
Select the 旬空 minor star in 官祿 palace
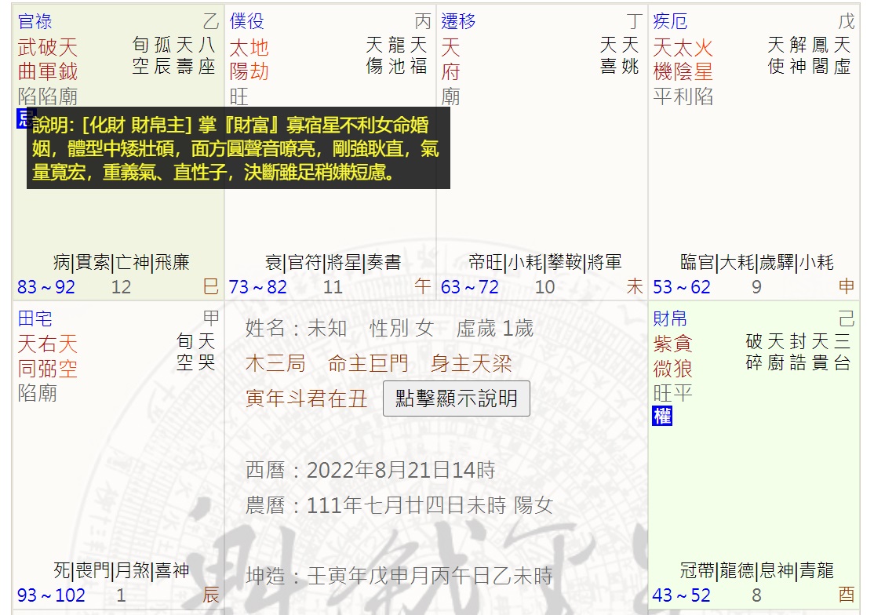(x=140, y=55)
